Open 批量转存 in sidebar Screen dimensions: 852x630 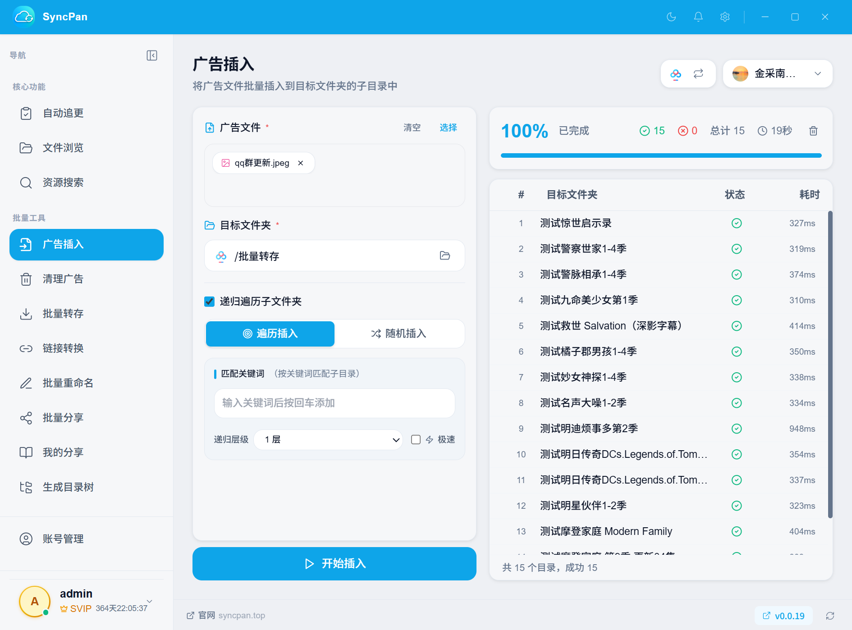coord(87,314)
